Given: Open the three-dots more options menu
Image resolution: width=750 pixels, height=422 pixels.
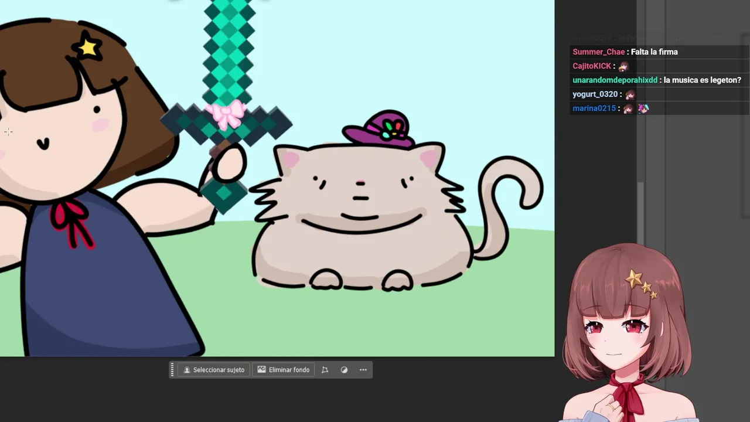Looking at the screenshot, I should 363,370.
